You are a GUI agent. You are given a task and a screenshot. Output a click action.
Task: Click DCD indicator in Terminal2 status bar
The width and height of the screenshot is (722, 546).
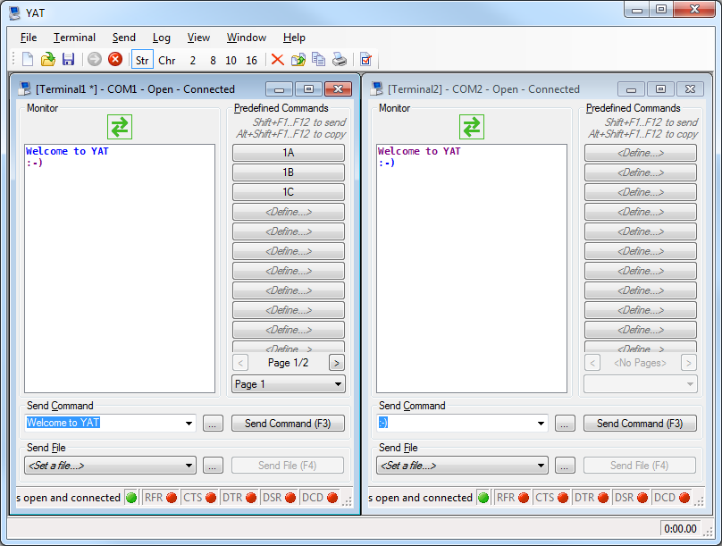(671, 498)
